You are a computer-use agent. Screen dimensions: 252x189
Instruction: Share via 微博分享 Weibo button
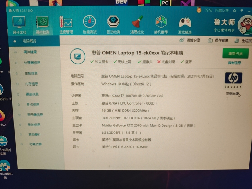(190, 40)
